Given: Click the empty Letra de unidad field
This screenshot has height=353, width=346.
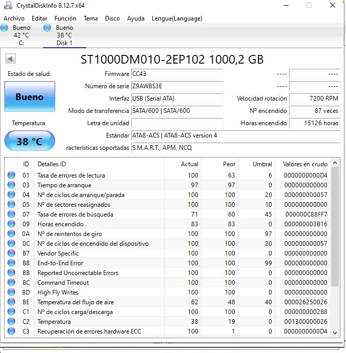Looking at the screenshot, I should coord(177,123).
